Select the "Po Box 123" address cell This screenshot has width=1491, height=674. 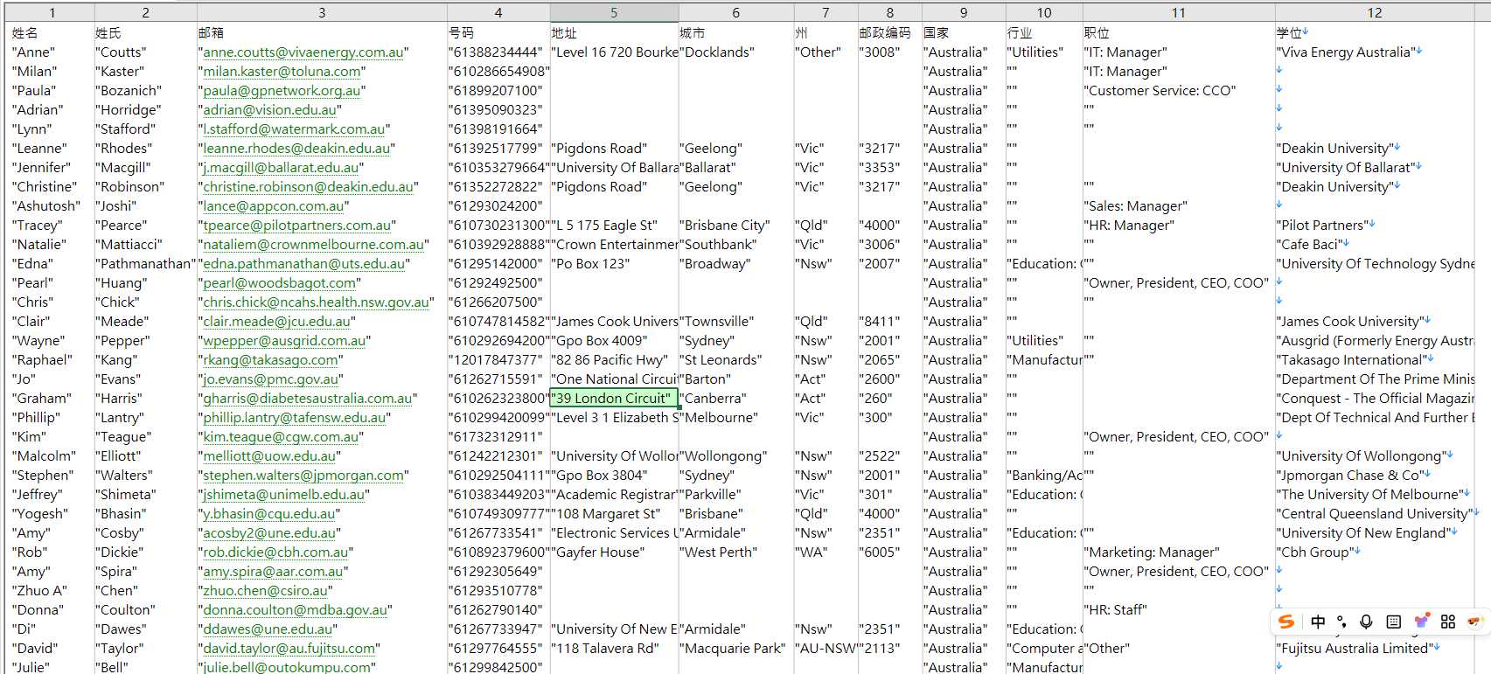(x=614, y=264)
